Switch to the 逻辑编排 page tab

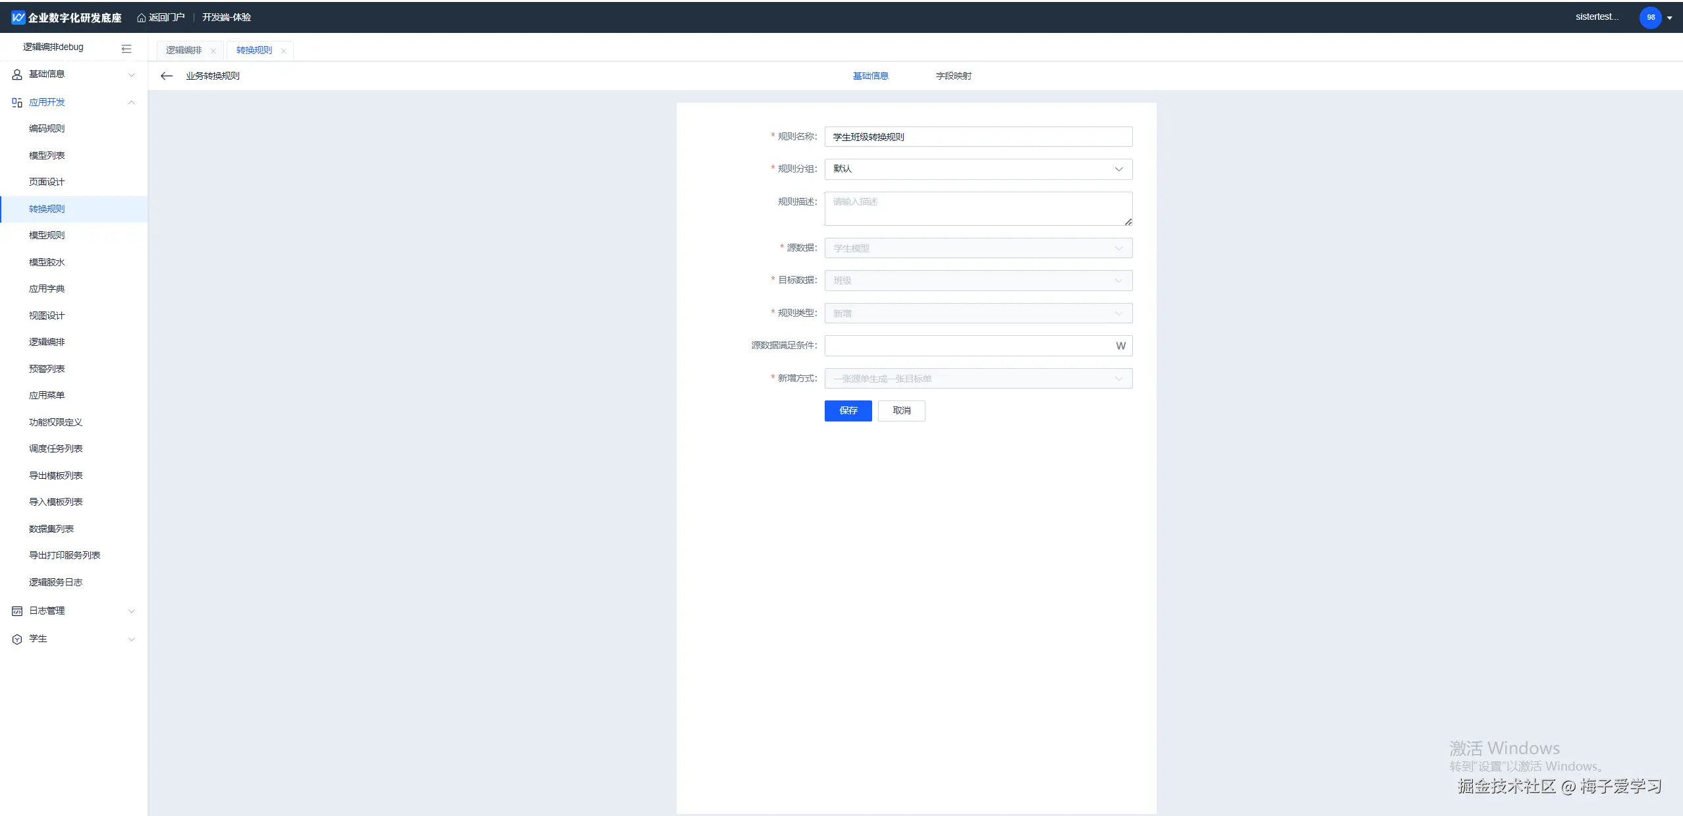point(184,51)
